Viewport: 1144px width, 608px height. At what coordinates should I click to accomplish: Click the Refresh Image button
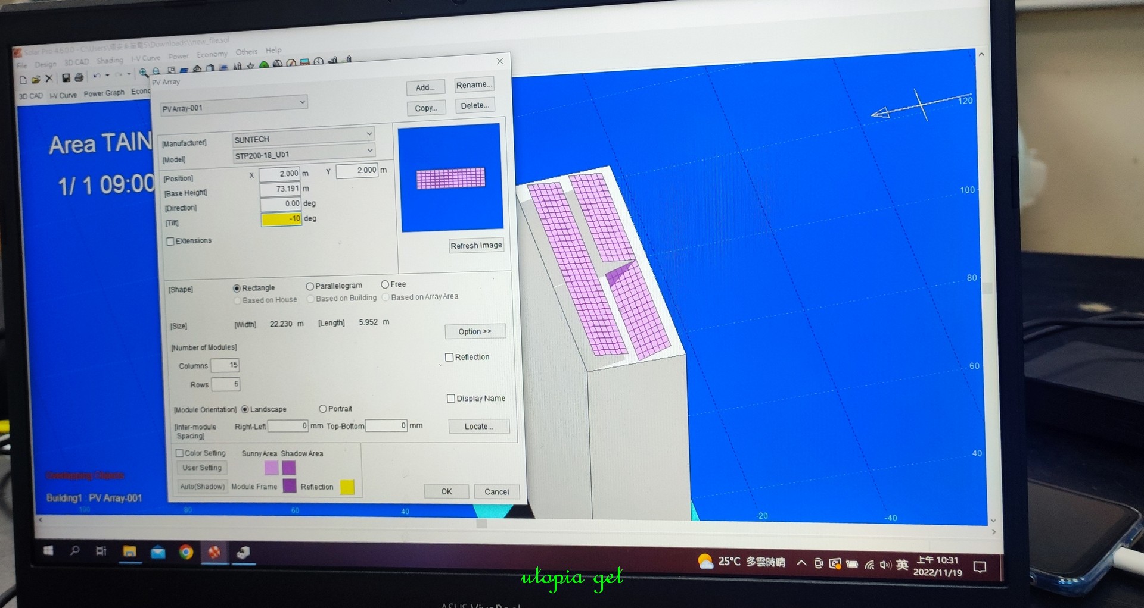coord(477,246)
